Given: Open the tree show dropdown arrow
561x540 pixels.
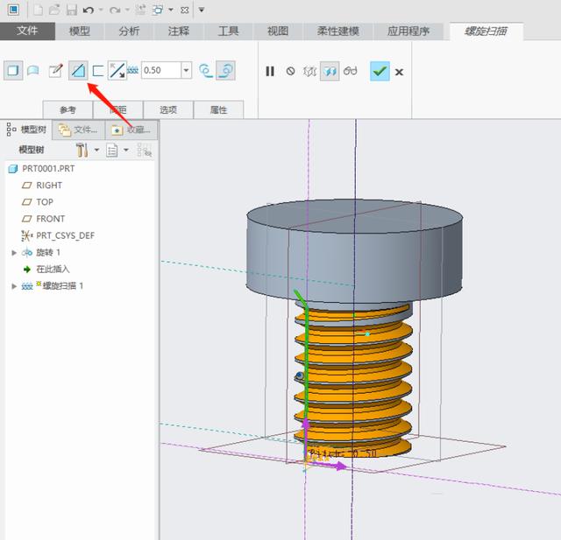Looking at the screenshot, I should pos(126,150).
